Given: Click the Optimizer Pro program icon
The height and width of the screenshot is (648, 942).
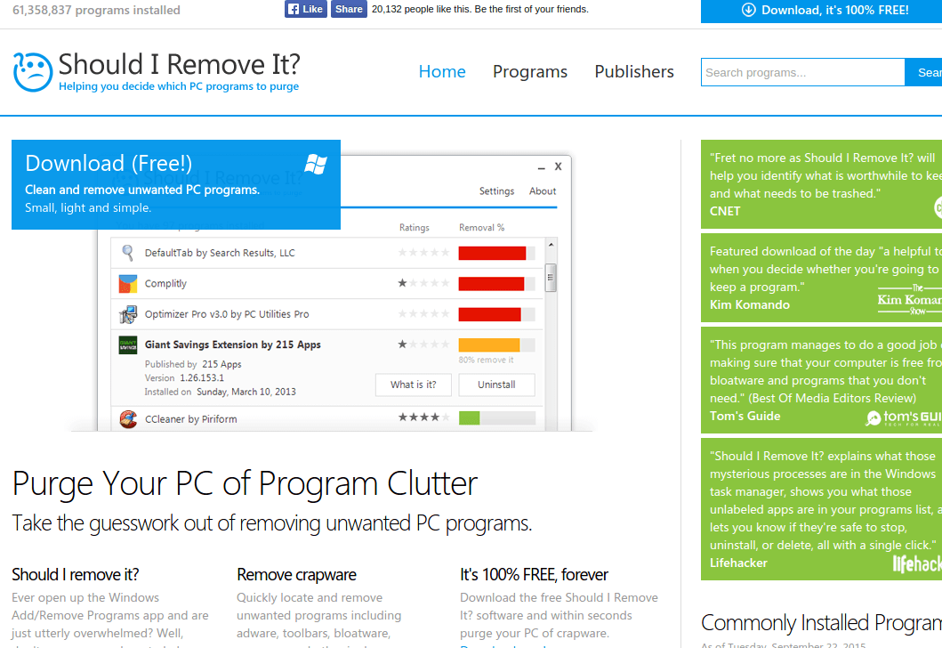Looking at the screenshot, I should pos(127,314).
